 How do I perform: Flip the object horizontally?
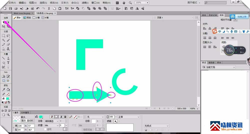pos(137,8)
